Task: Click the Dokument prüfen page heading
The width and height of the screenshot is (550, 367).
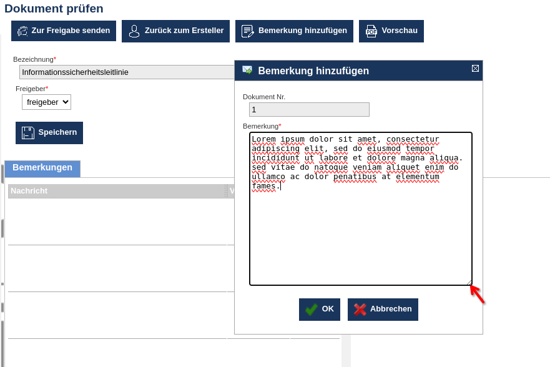Action: point(54,9)
